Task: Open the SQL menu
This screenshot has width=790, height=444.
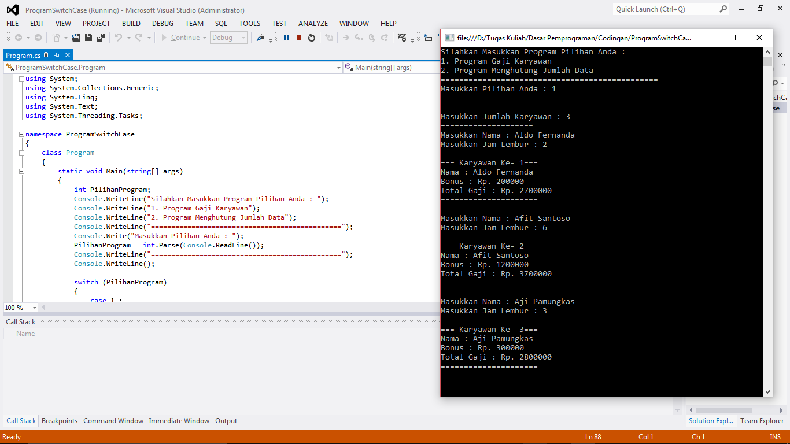Action: (221, 24)
